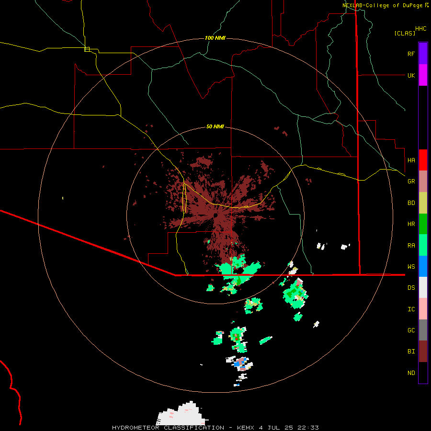Click the [CLAS] units label
The height and width of the screenshot is (431, 431).
pos(405,33)
